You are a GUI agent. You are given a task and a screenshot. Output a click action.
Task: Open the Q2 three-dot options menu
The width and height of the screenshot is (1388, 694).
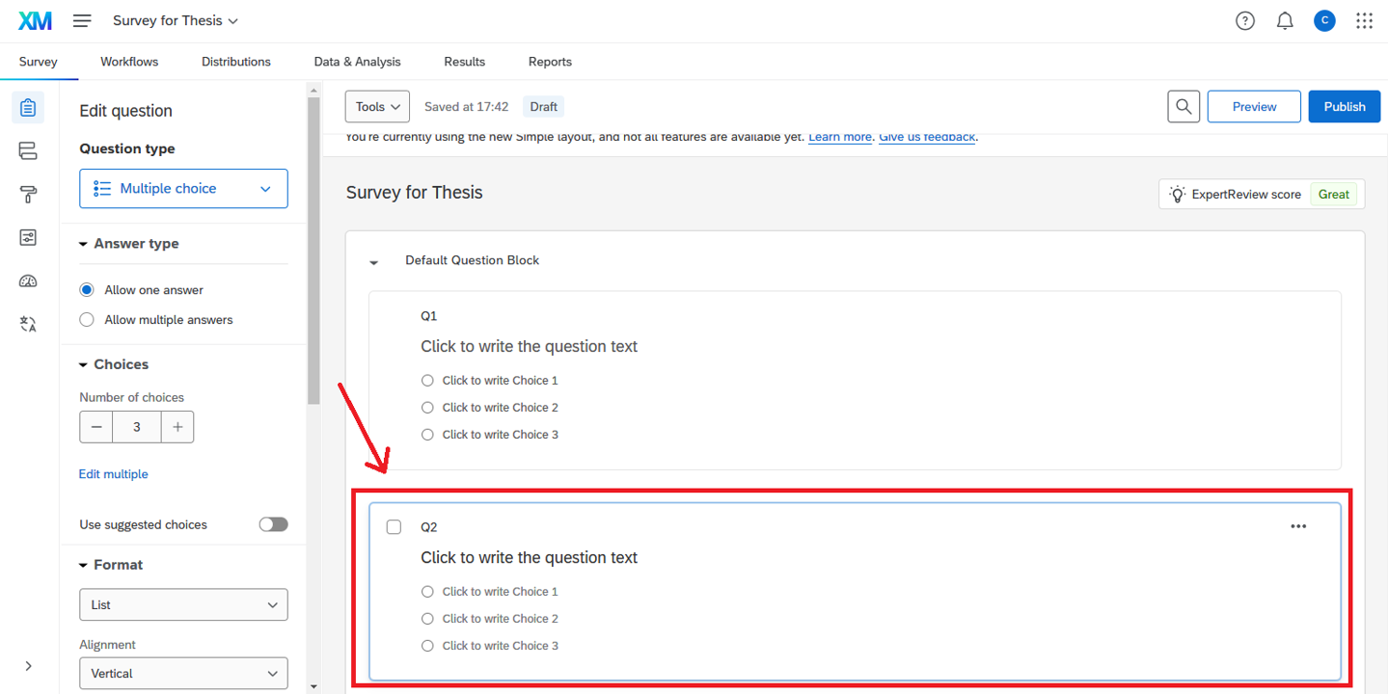click(x=1298, y=526)
